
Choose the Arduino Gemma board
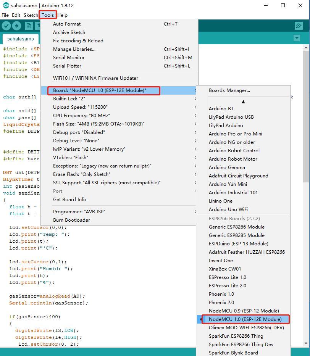tap(243, 168)
